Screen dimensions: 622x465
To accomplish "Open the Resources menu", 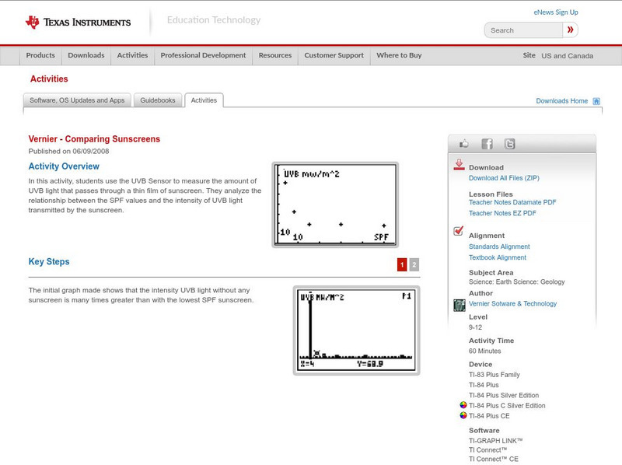I will click(x=275, y=55).
